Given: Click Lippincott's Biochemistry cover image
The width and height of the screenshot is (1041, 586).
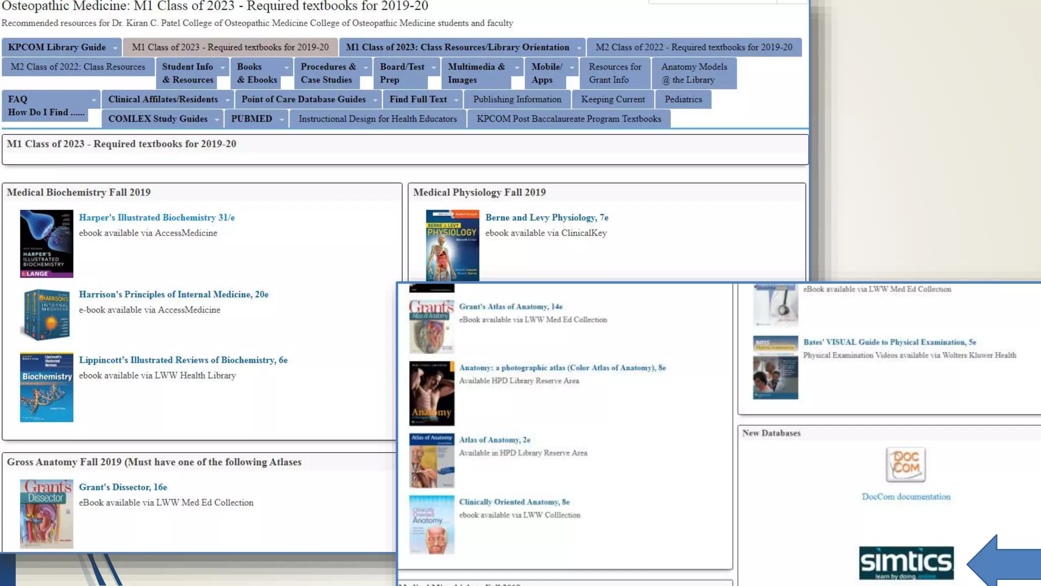Looking at the screenshot, I should 46,387.
